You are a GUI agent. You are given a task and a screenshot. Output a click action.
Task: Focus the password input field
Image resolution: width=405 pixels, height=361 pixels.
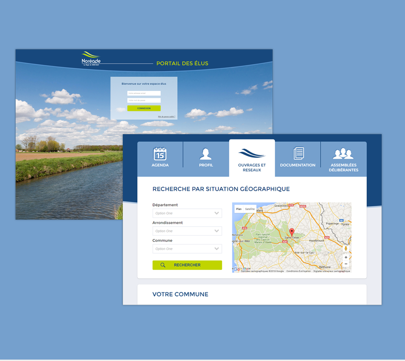click(x=144, y=100)
